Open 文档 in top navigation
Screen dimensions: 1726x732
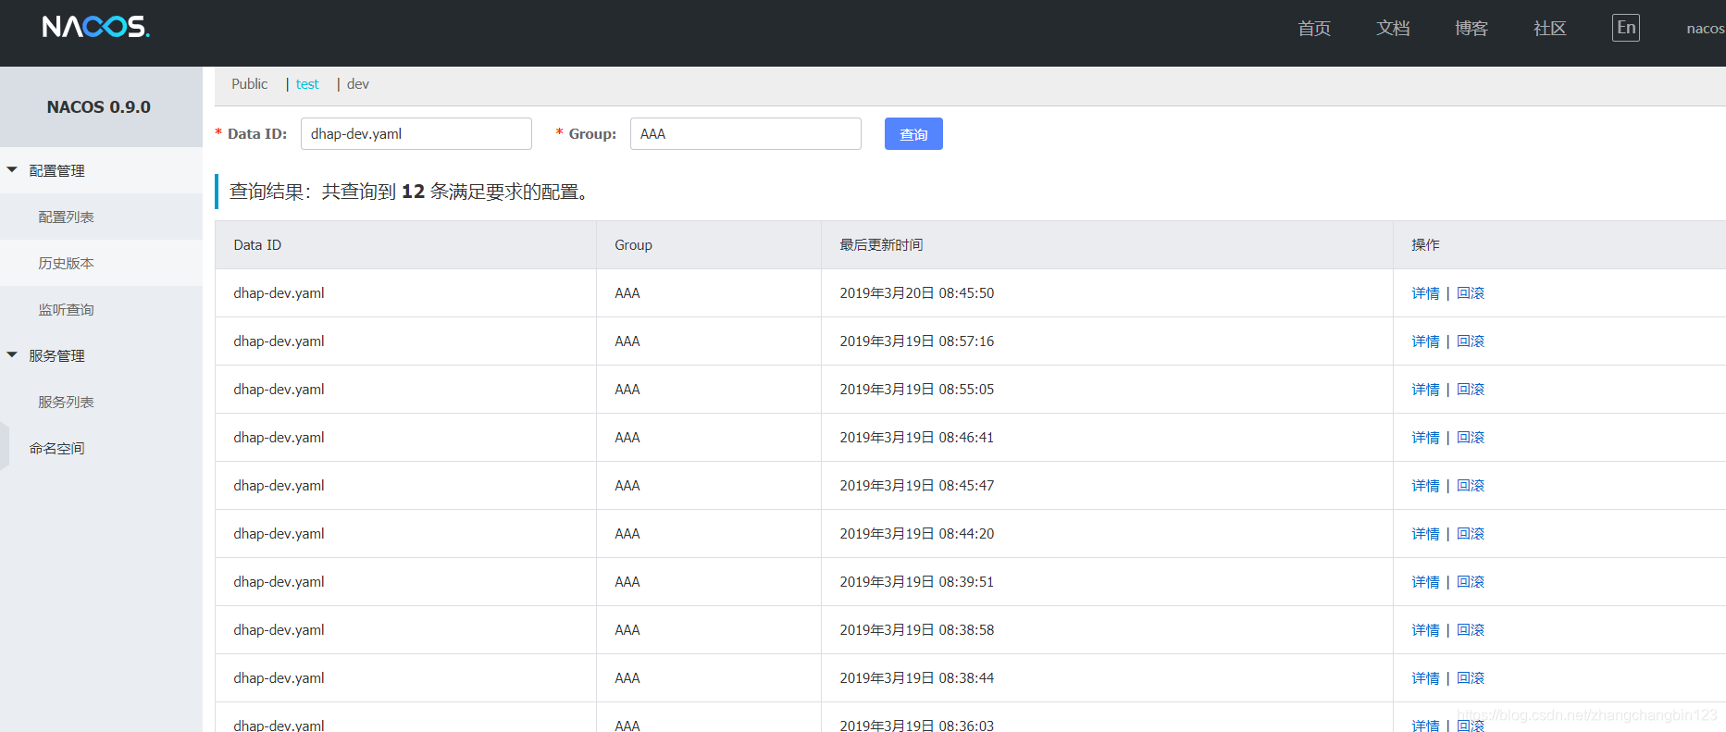pos(1393,29)
